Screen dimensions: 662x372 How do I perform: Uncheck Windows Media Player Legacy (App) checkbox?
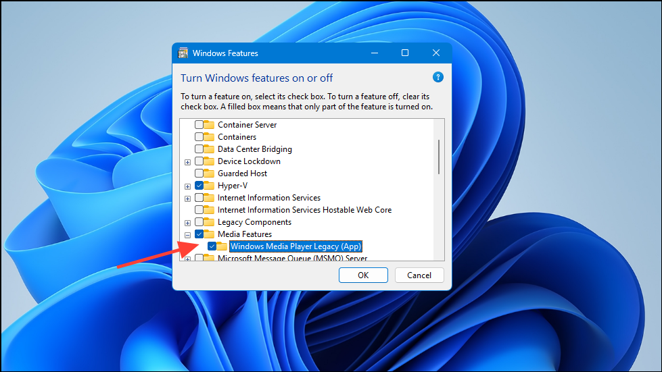coord(212,246)
